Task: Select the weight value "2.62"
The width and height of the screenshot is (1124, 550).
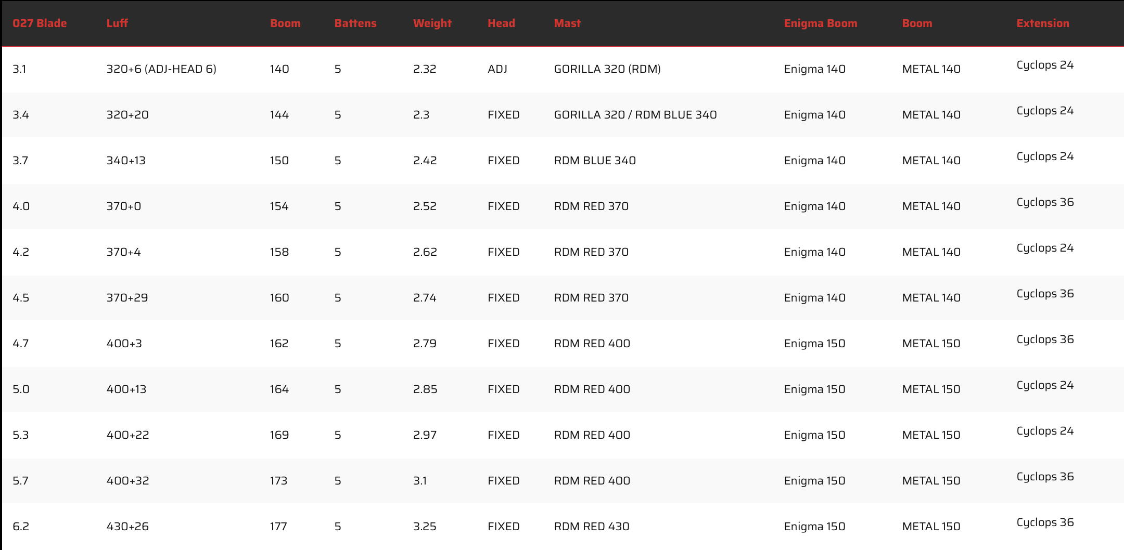Action: (425, 252)
